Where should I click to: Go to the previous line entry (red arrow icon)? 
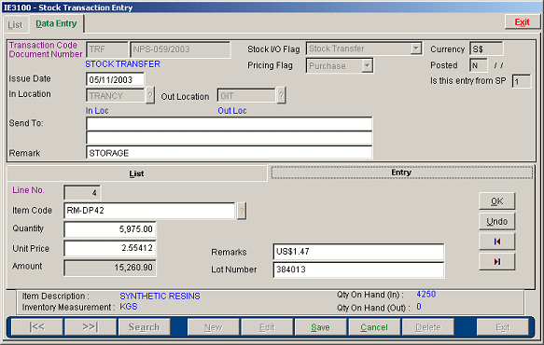496,241
